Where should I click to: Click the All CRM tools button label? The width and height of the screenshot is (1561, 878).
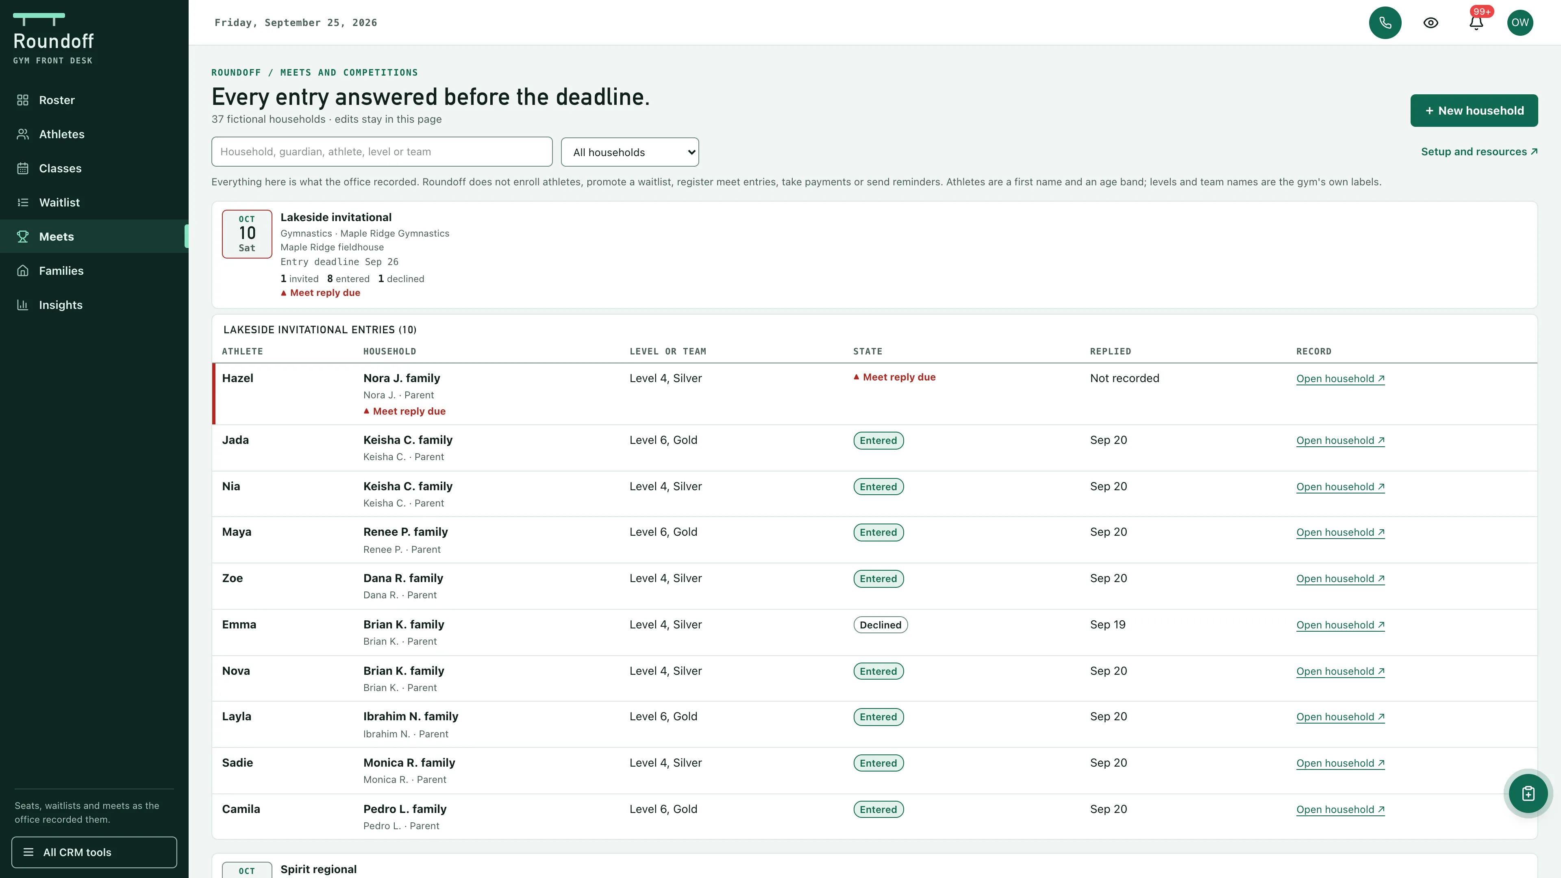[77, 852]
